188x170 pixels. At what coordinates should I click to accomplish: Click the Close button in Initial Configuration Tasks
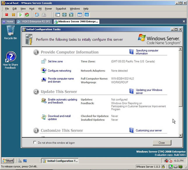coord(161,142)
